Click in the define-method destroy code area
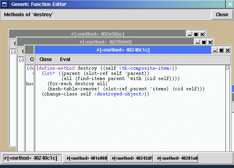 [130, 108]
